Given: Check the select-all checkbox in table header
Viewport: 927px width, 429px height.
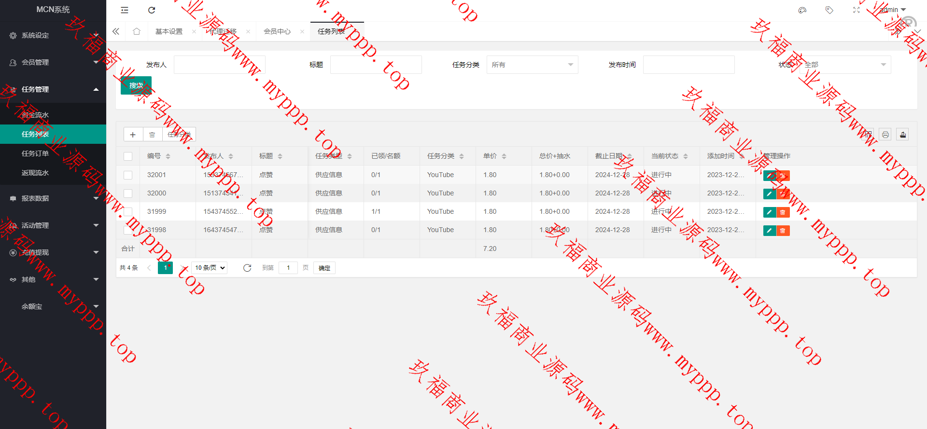Looking at the screenshot, I should pos(128,156).
